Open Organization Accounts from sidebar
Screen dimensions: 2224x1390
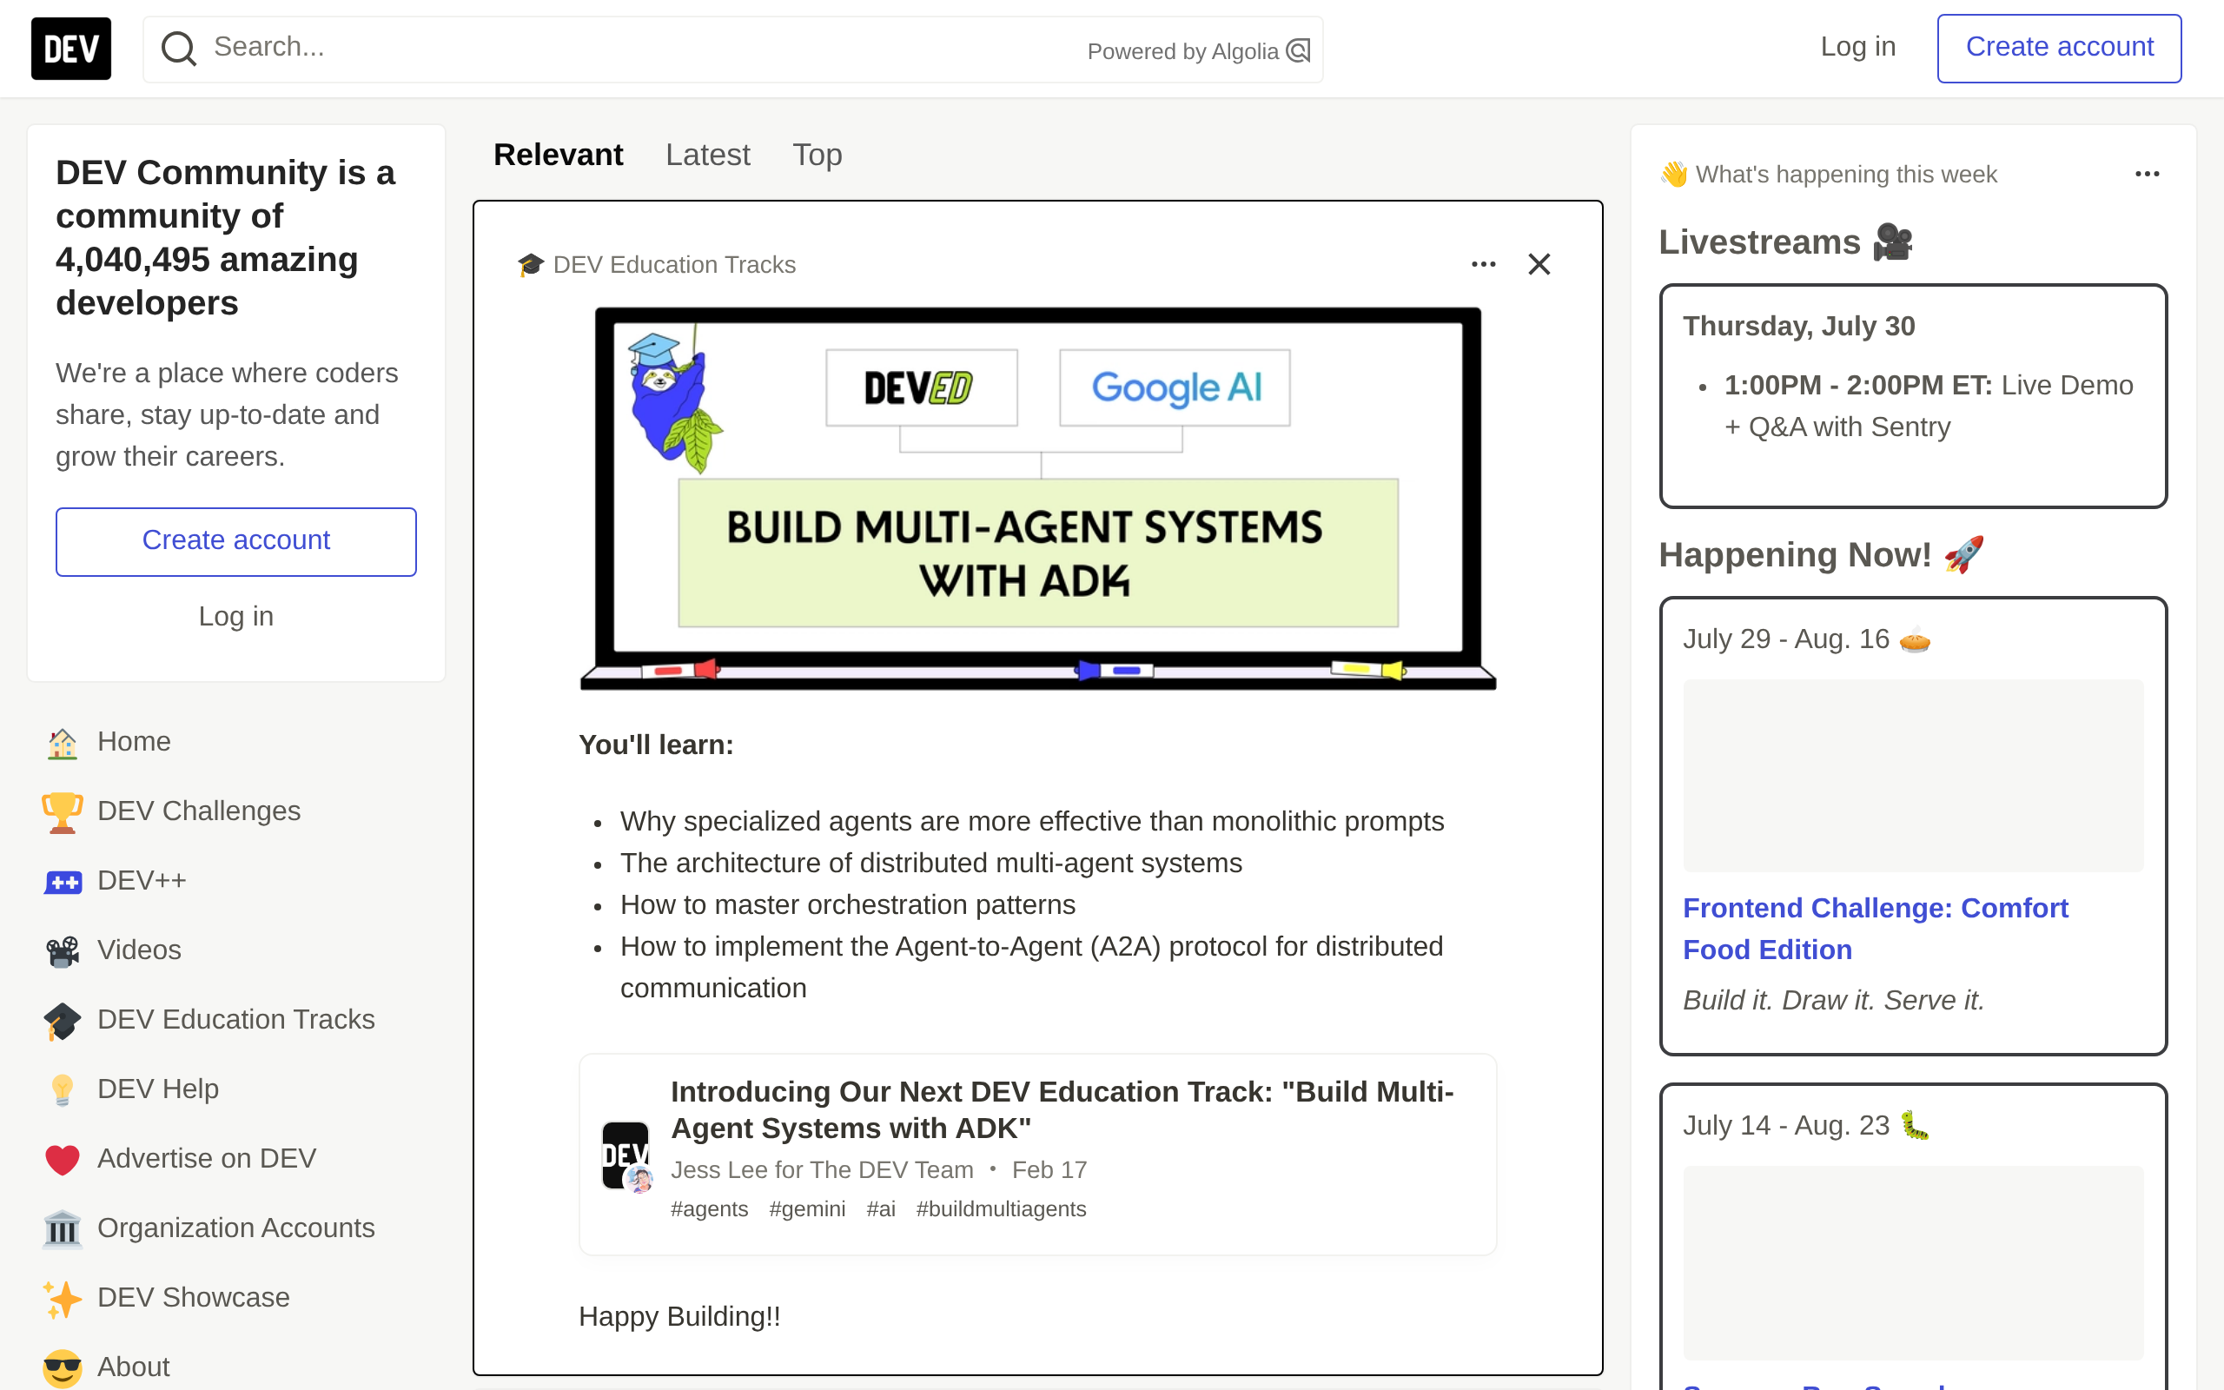click(x=236, y=1228)
